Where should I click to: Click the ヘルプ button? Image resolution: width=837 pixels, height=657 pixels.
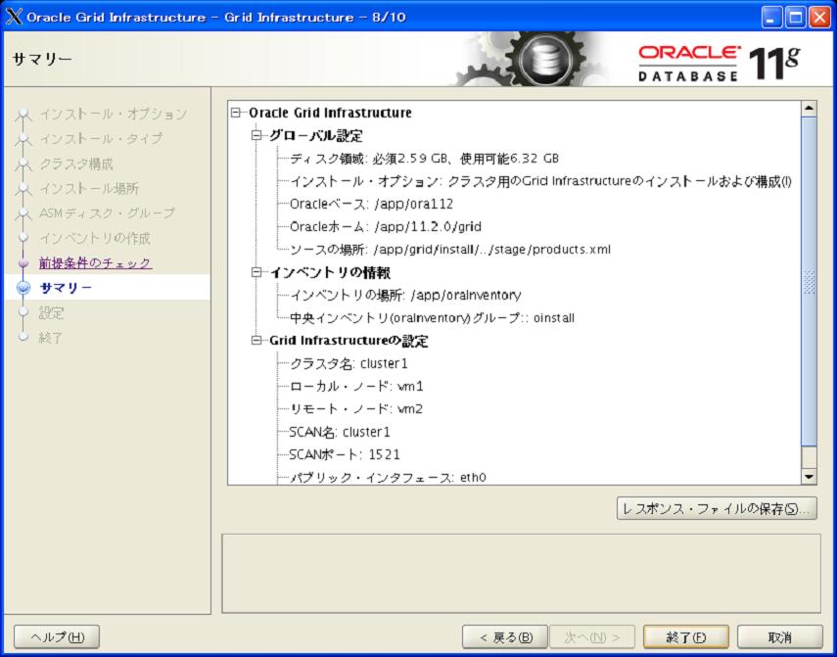tap(57, 636)
